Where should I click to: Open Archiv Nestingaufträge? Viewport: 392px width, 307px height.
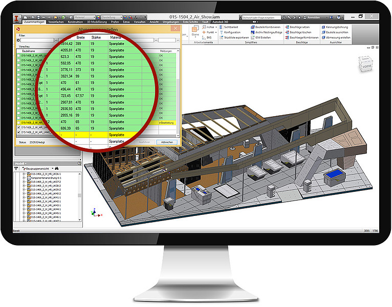tap(267, 32)
